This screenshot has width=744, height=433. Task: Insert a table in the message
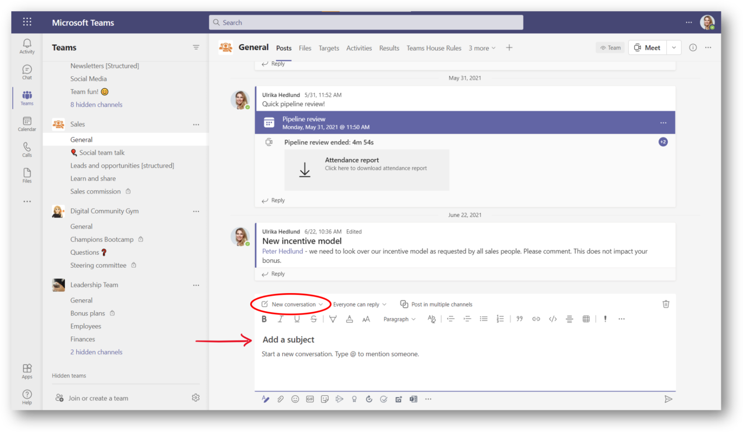(585, 319)
